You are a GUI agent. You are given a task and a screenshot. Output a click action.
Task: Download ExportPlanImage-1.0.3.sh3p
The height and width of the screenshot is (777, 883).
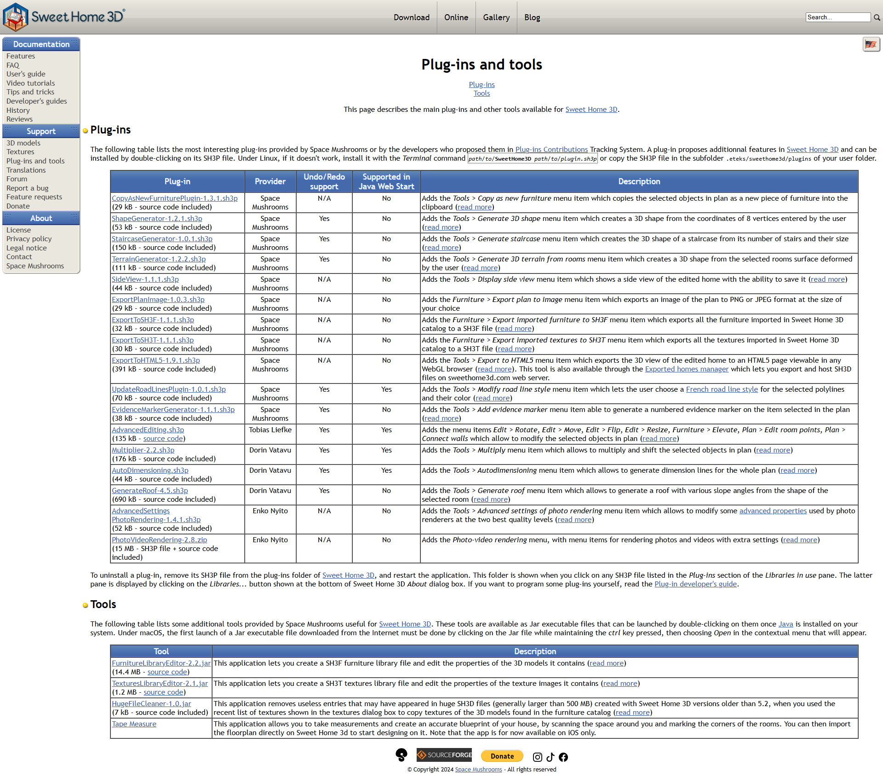tap(158, 299)
